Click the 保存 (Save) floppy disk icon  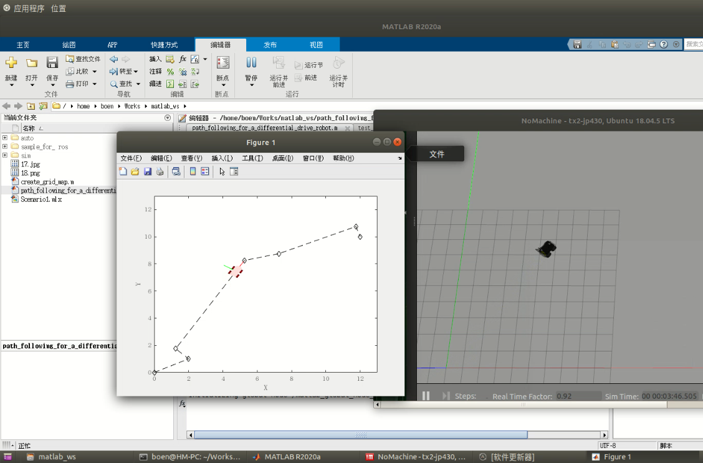click(52, 62)
